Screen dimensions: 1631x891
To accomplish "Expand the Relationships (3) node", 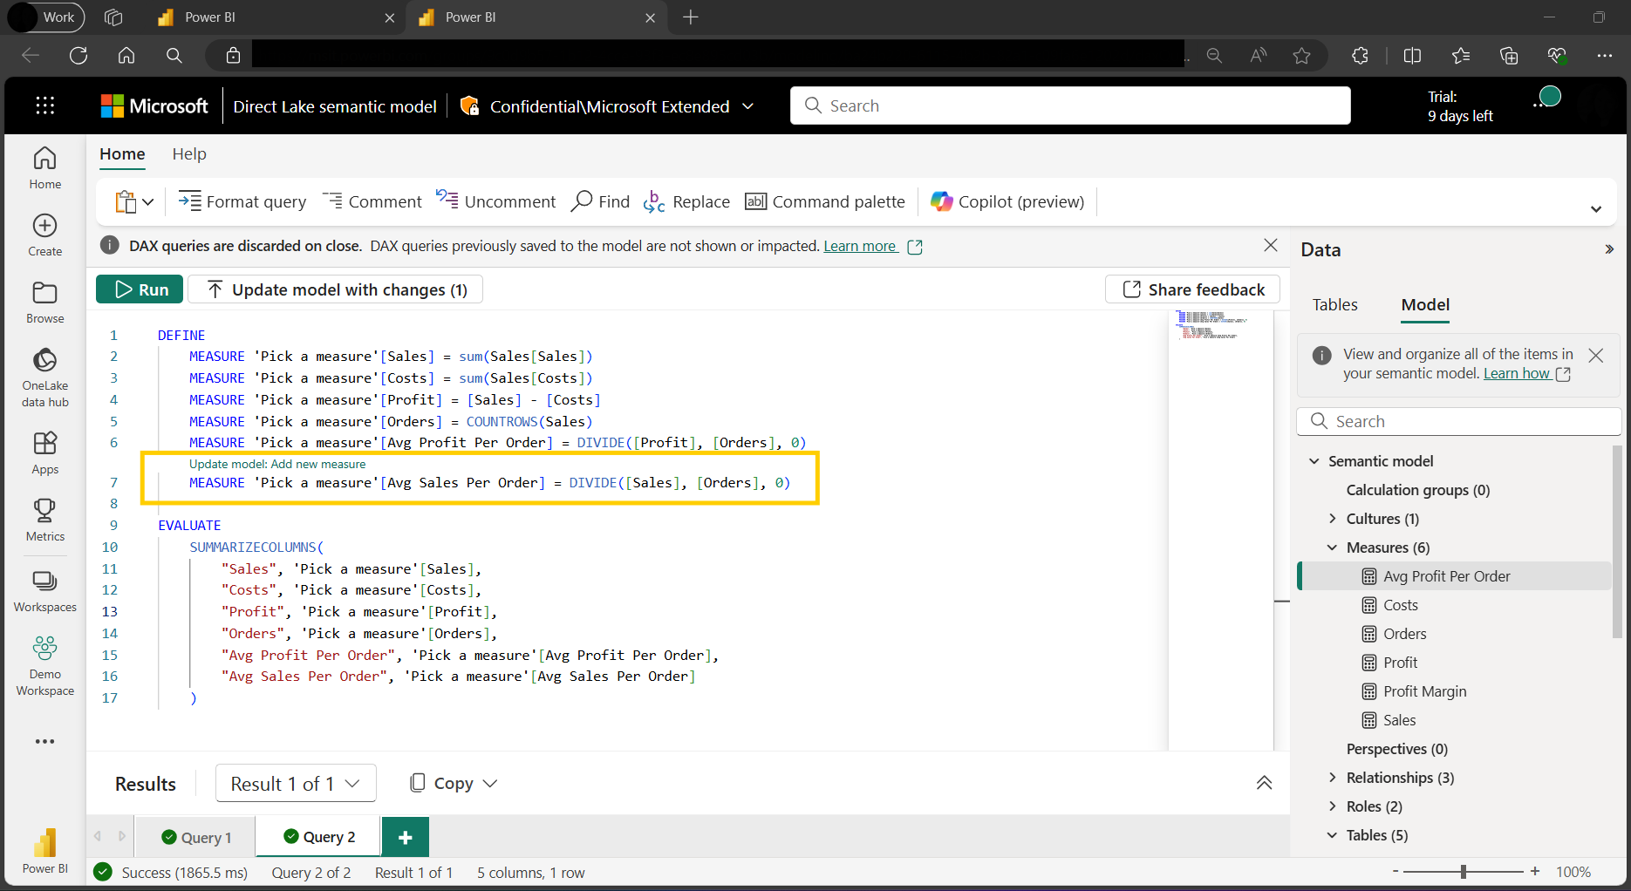I will tap(1332, 778).
